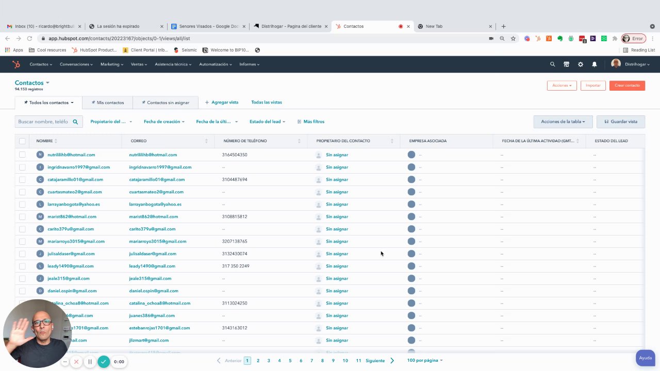Click the search icon in contact search box

pos(75,122)
